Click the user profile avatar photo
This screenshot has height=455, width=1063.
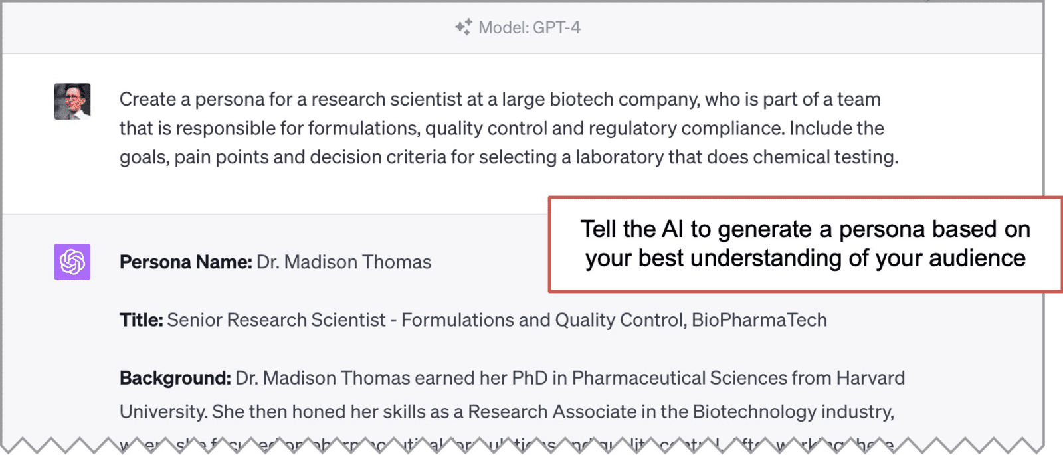click(72, 101)
